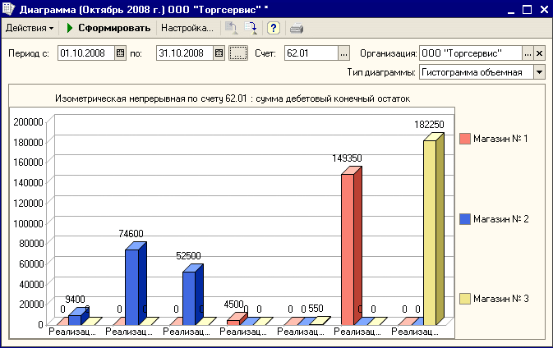Screen dimensions: 553x348
Task: Click the red bar labeled 149350
Action: [x=351, y=246]
